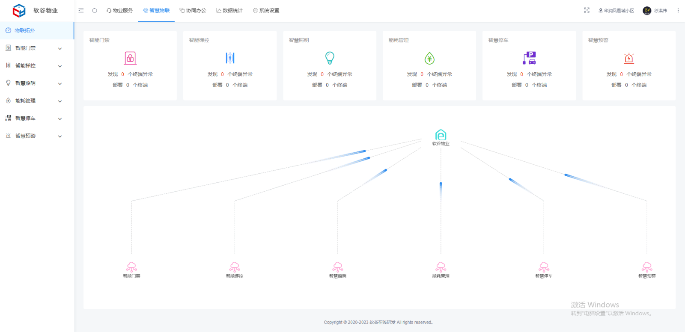
Task: Click the 智慧预警 red alarm icon
Action: 629,58
